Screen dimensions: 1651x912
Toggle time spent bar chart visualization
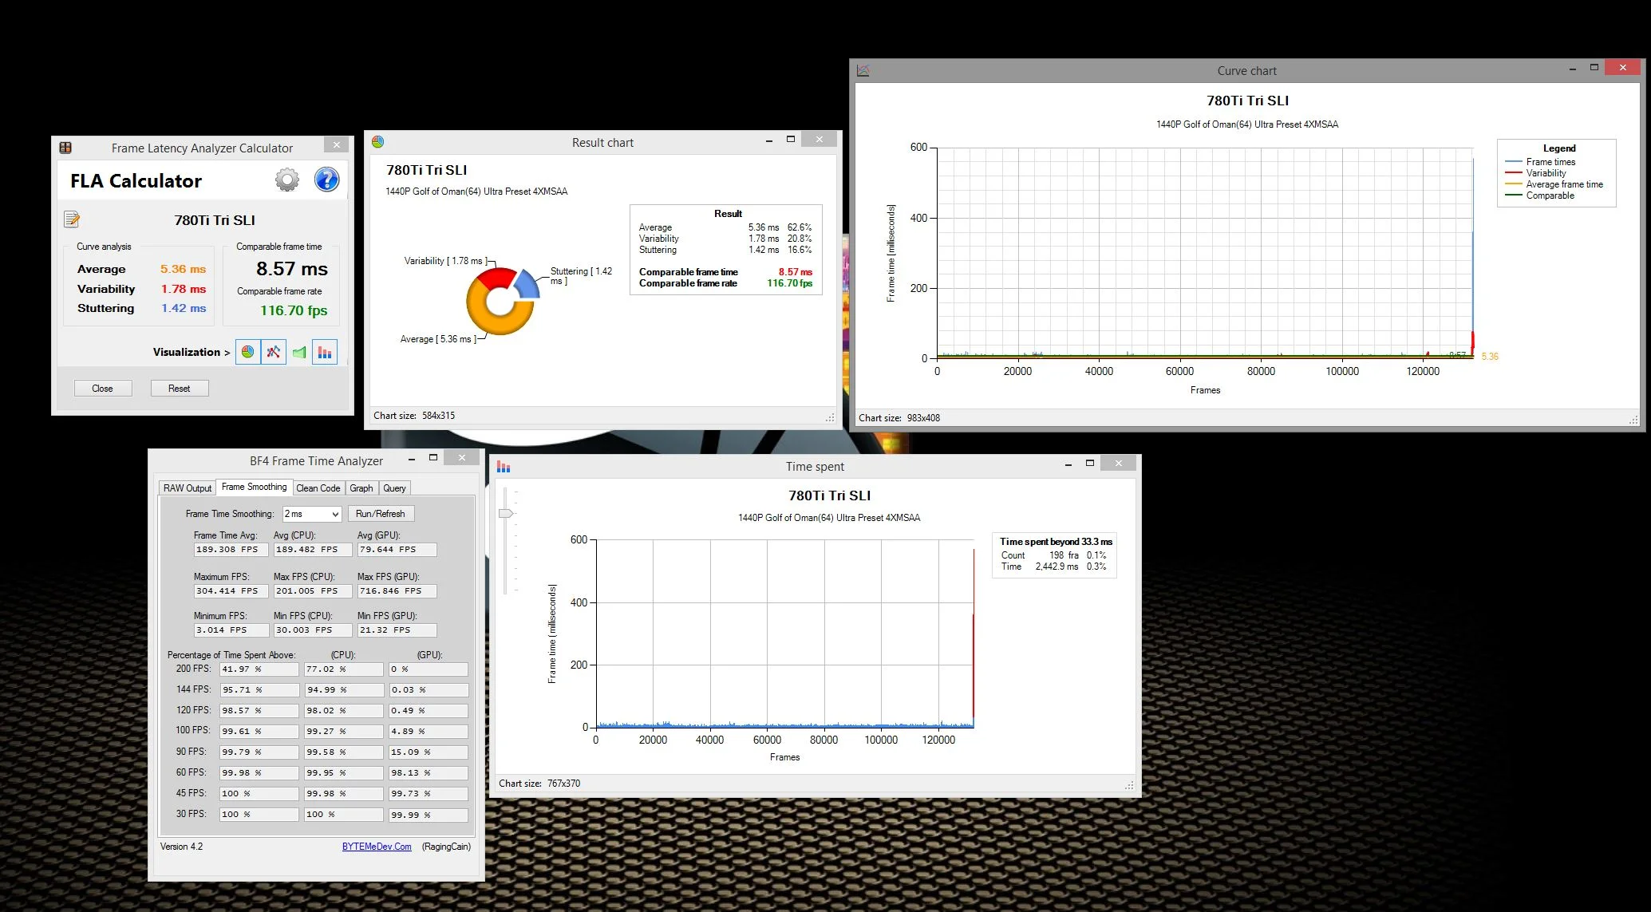(x=325, y=352)
